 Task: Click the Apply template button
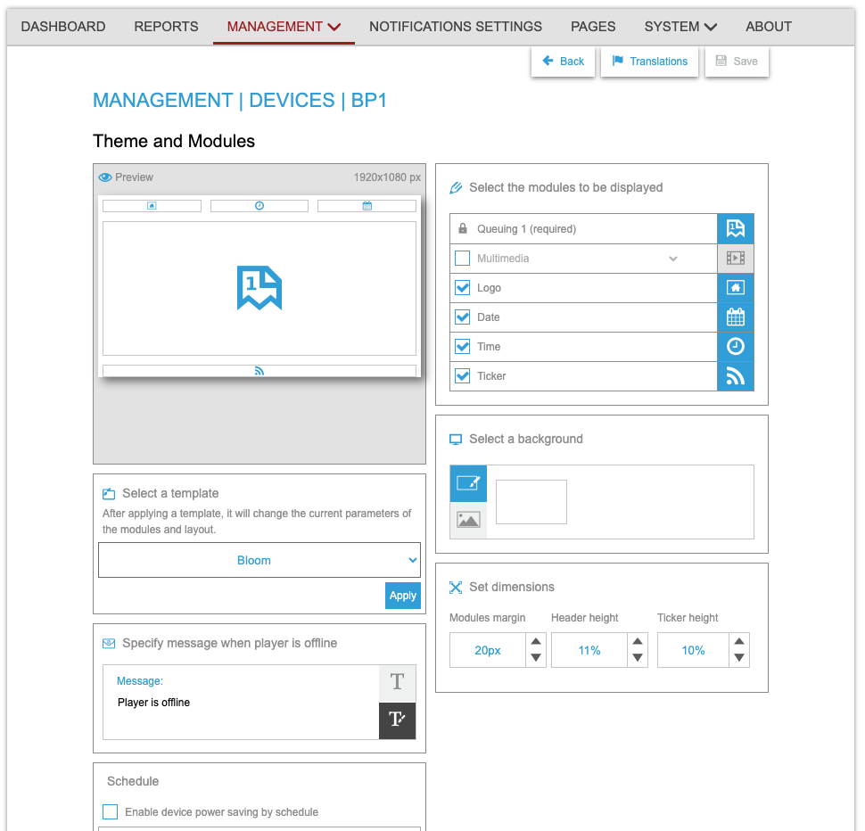point(402,596)
